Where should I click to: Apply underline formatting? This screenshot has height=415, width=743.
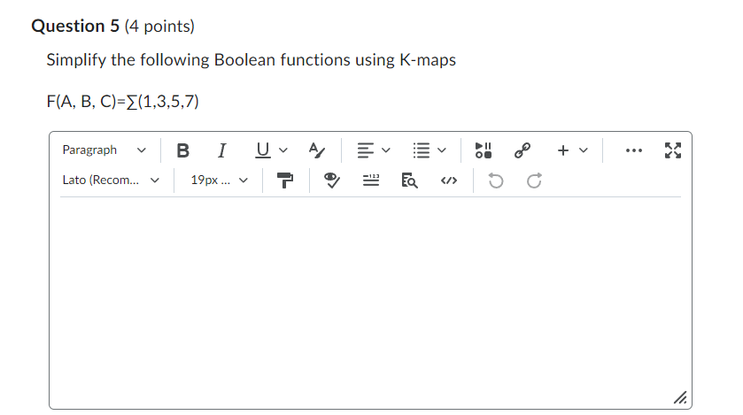[263, 150]
